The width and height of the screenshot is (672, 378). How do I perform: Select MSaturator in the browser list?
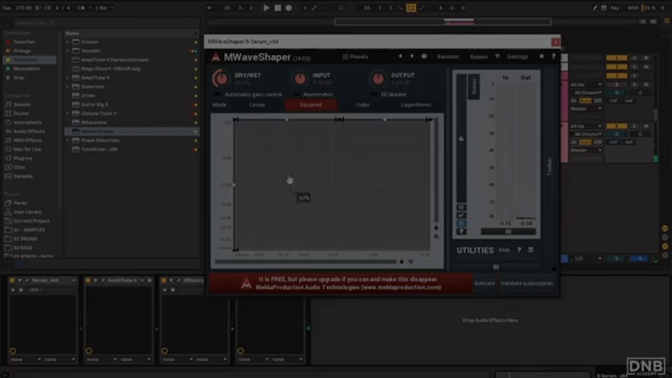131,122
